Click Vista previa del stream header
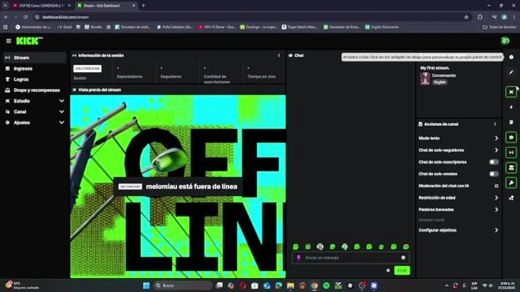This screenshot has height=292, width=520. tap(100, 90)
